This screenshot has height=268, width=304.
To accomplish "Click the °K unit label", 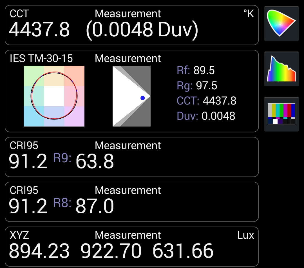I will point(249,14).
